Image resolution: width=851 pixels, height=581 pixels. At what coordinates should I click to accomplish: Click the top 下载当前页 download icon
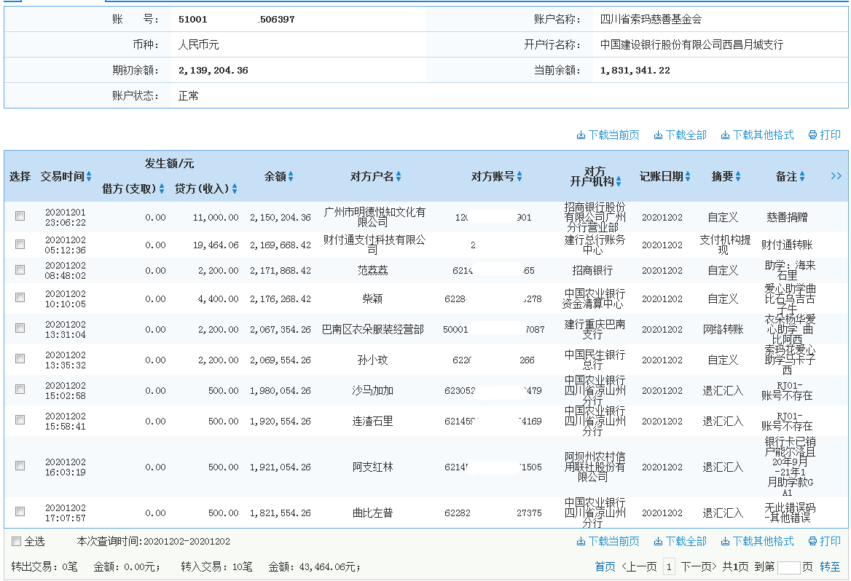(x=581, y=135)
